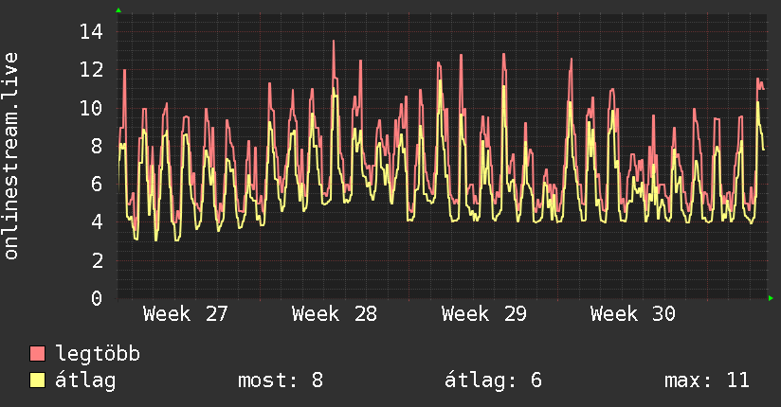Click the 14 tick on Y axis
Image resolution: width=781 pixels, height=407 pixels.
click(91, 32)
